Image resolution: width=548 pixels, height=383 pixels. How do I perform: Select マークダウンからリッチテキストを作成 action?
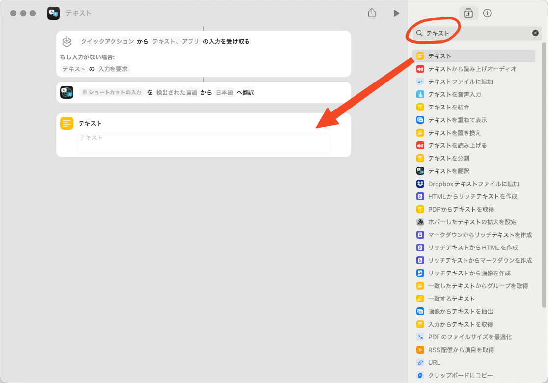[473, 235]
